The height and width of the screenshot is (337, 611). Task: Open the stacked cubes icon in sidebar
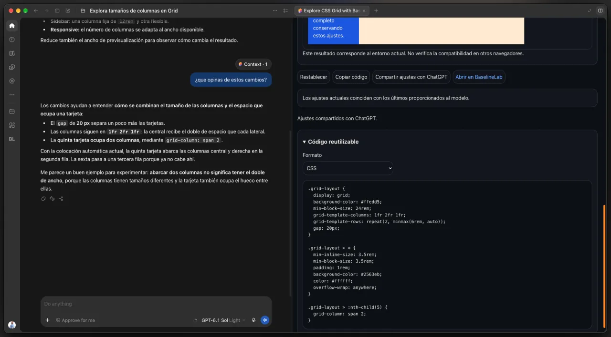point(12,67)
